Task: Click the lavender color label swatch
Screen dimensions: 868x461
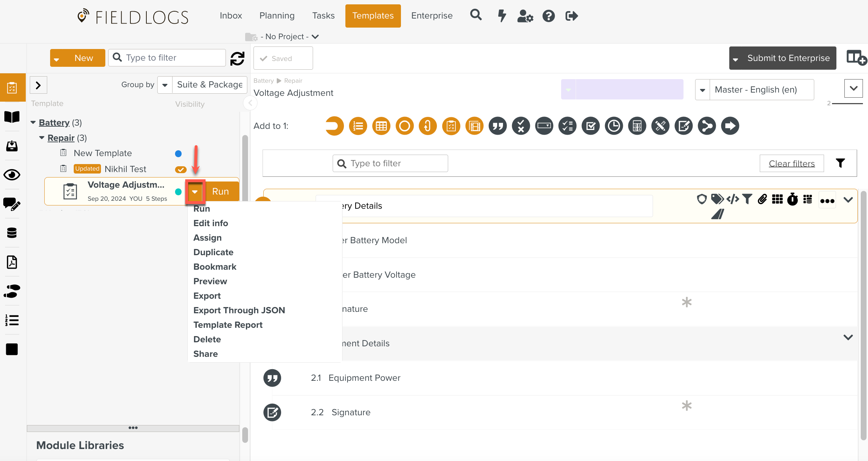Action: [629, 90]
